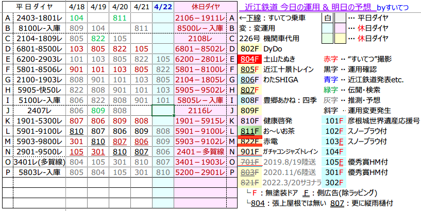Click the holiday cell 8500レ－入庫
Screen dimensions: 421x211
(x=200, y=27)
